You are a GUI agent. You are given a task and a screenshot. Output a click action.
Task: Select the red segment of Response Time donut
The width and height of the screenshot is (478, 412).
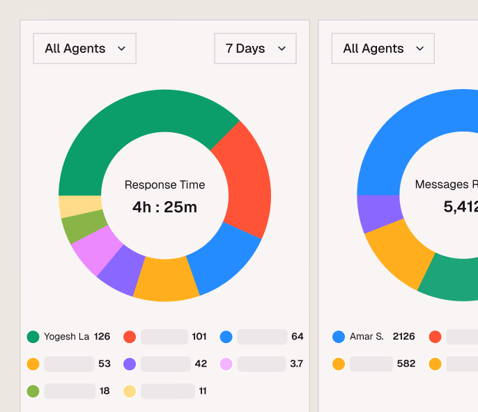[245, 181]
